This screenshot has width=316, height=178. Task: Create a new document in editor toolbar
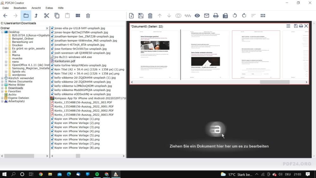point(131,15)
